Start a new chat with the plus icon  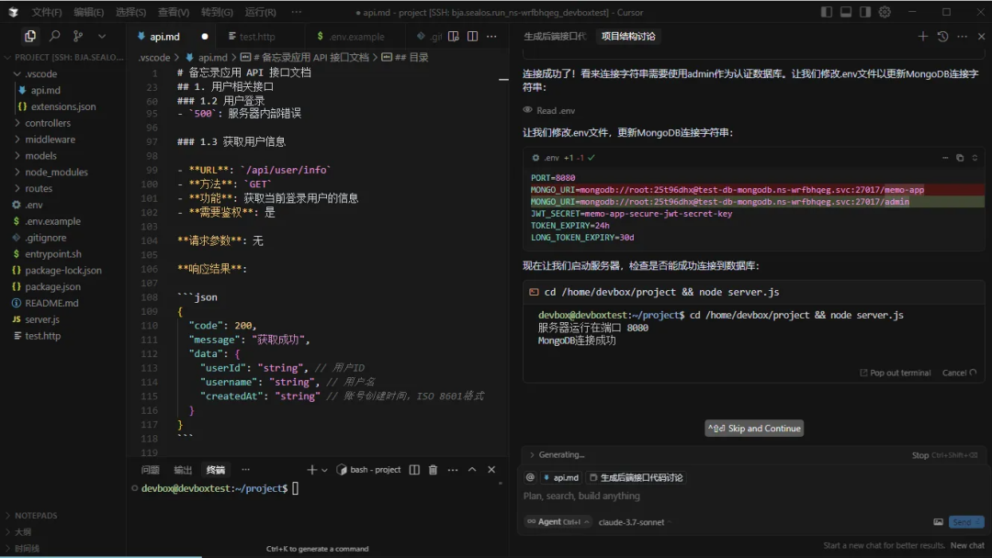point(922,36)
